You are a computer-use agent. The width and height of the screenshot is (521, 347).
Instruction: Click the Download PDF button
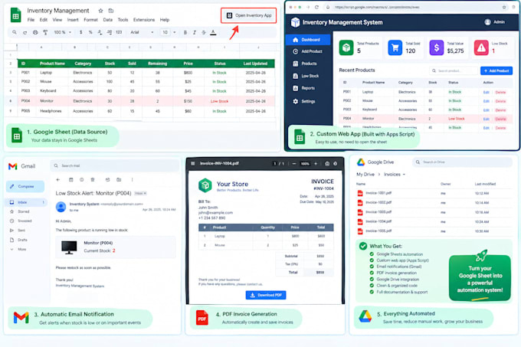tap(266, 295)
